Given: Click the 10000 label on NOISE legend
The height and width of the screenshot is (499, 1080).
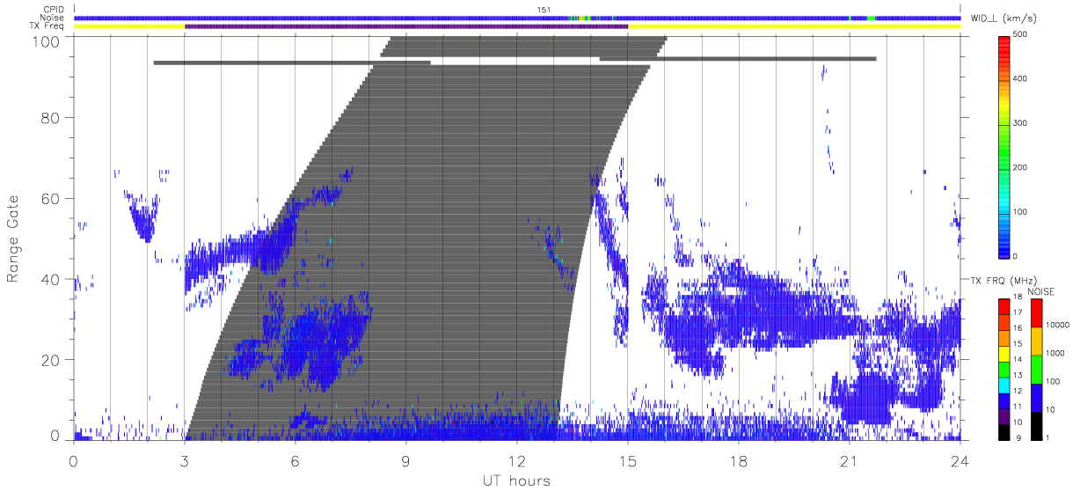Looking at the screenshot, I should click(1057, 325).
